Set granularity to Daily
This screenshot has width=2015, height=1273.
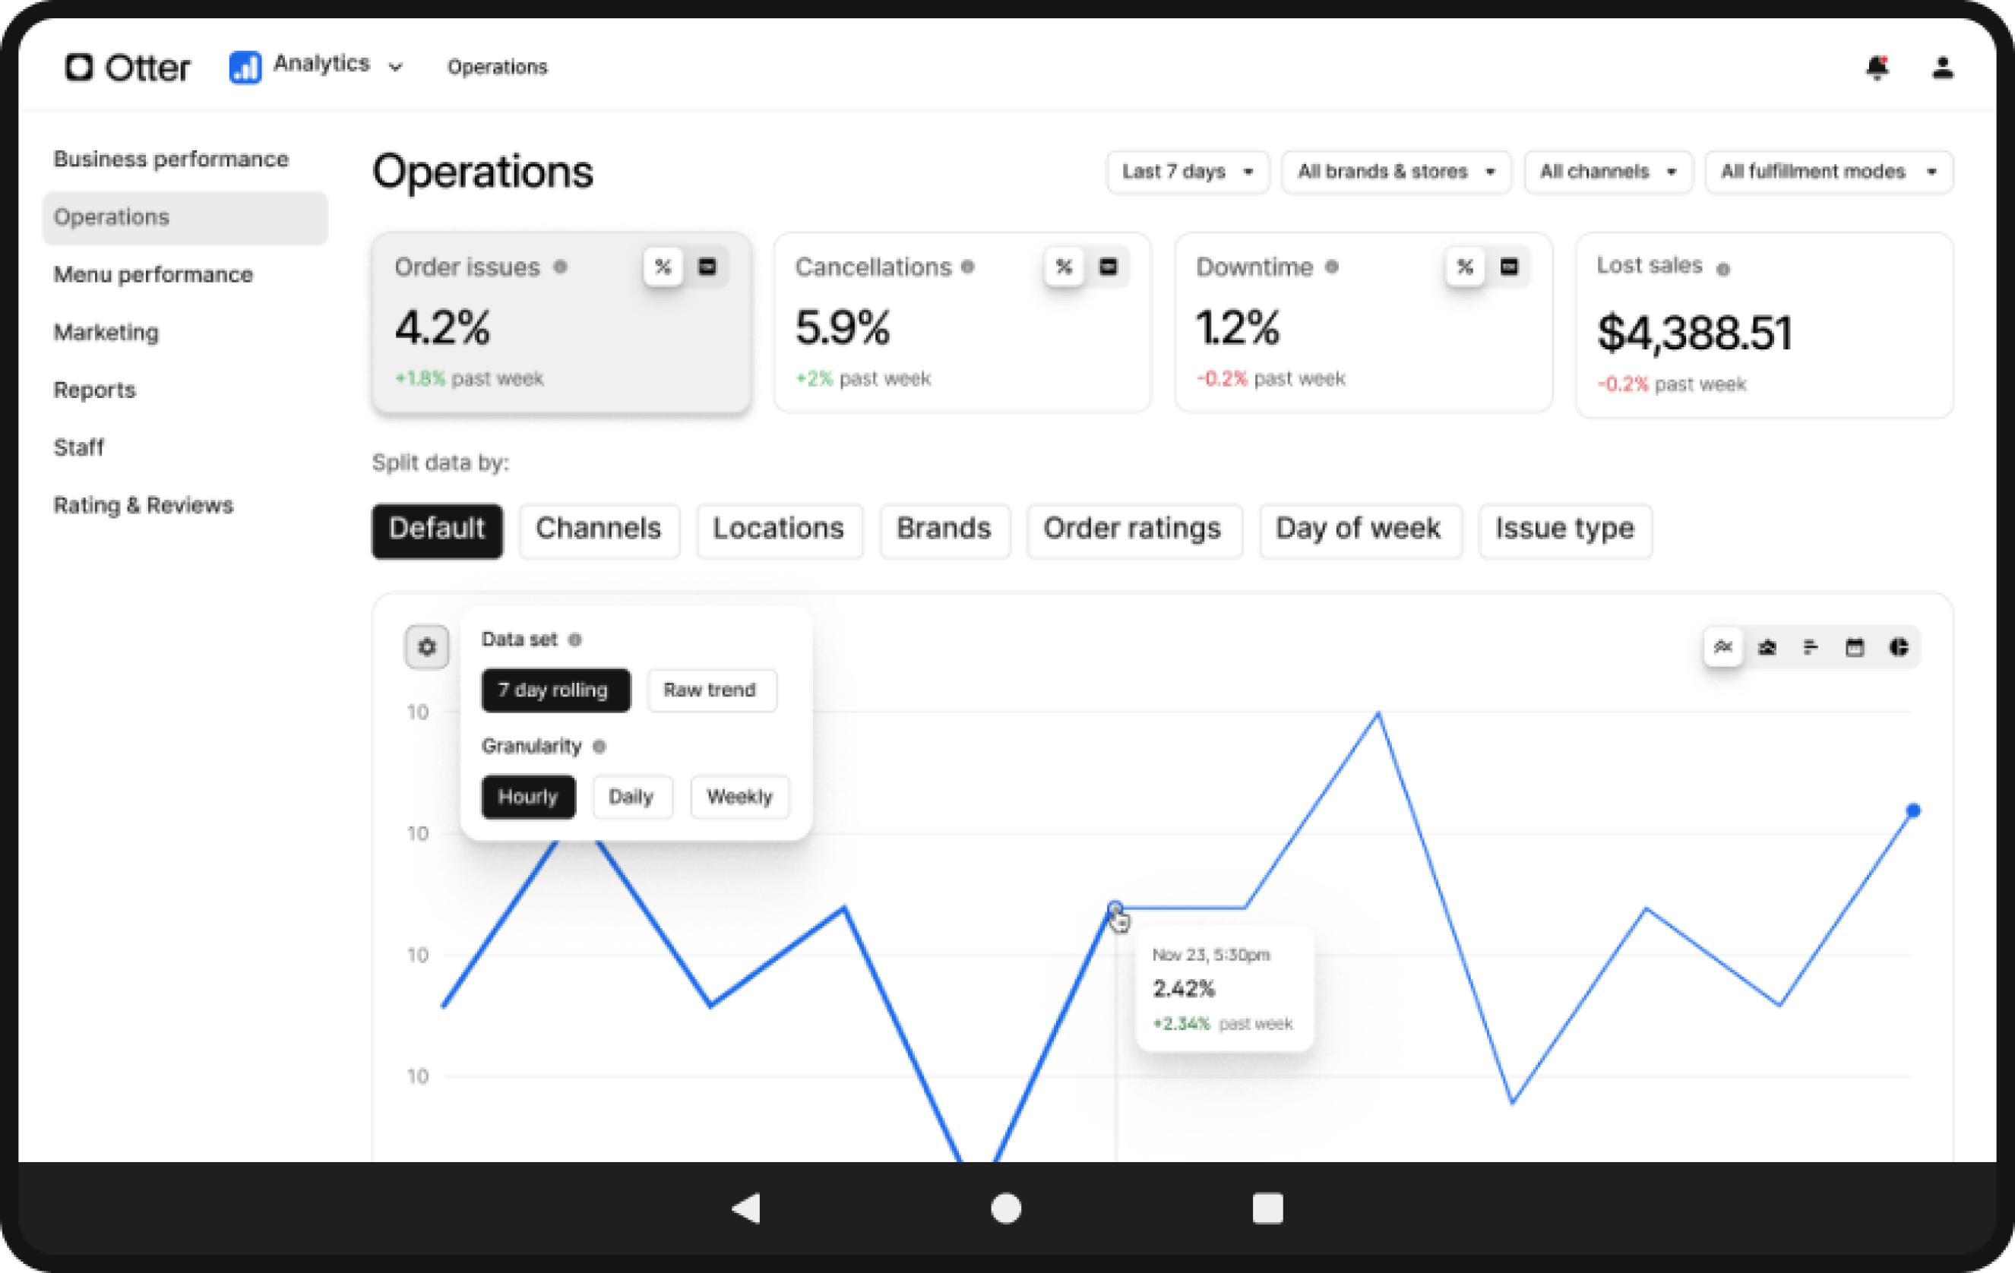click(x=631, y=796)
